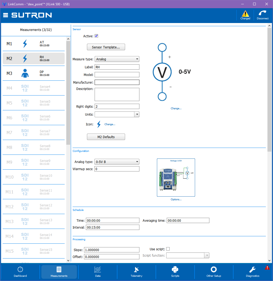Select M5 Sense5 SDI-12 icon
This screenshot has height=281, width=273.
pyautogui.click(x=25, y=103)
